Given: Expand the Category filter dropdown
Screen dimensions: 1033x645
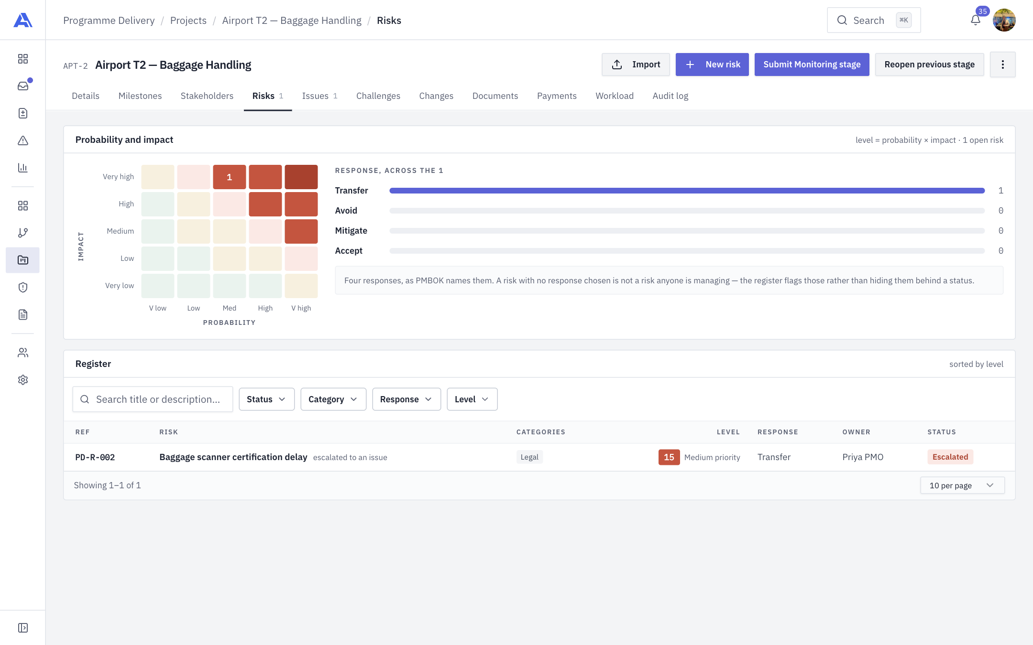Looking at the screenshot, I should click(x=333, y=399).
